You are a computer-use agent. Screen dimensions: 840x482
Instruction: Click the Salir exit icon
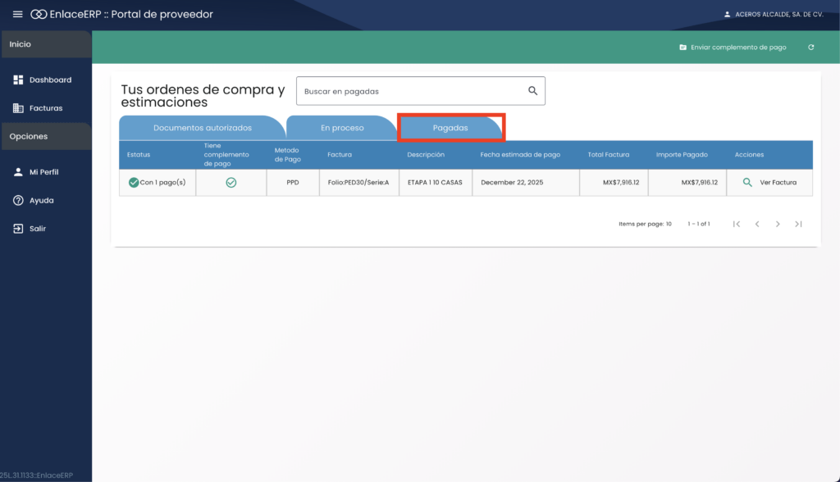pos(18,229)
